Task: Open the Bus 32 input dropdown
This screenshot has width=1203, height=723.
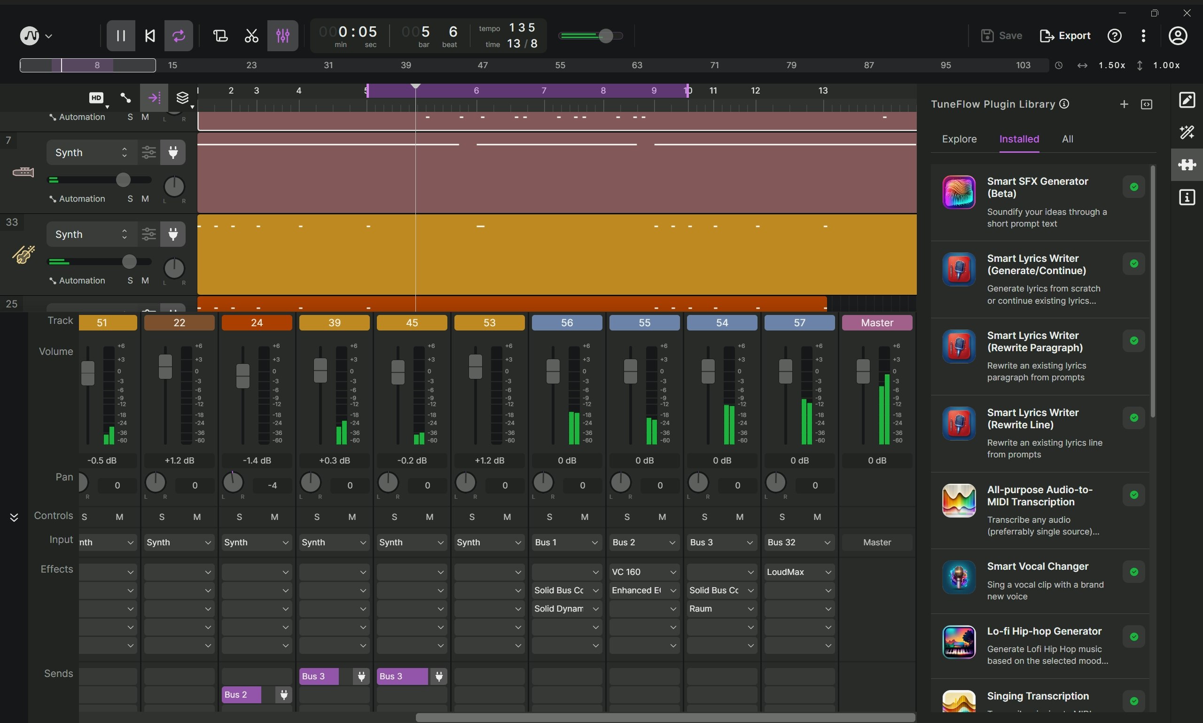Action: [799, 542]
